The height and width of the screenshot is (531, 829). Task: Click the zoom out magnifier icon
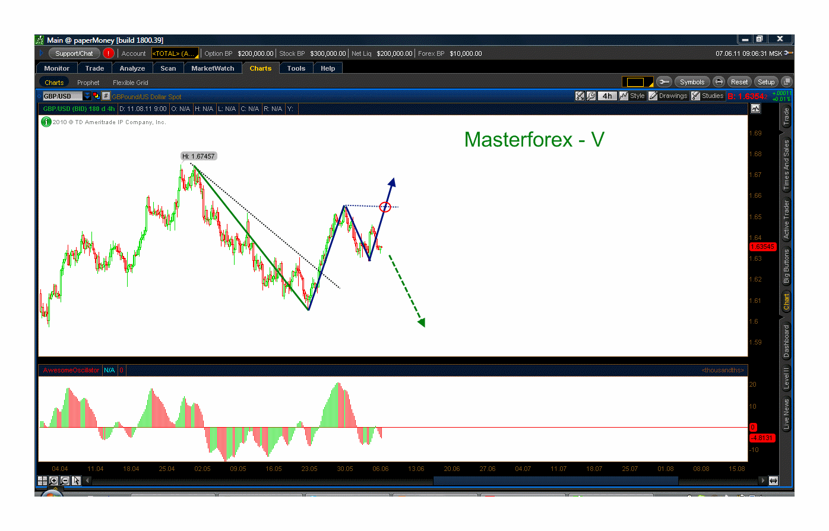pyautogui.click(x=65, y=481)
